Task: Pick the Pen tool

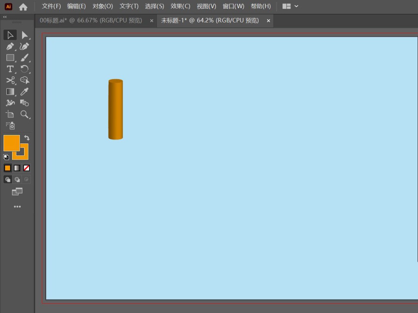Action: (x=10, y=47)
